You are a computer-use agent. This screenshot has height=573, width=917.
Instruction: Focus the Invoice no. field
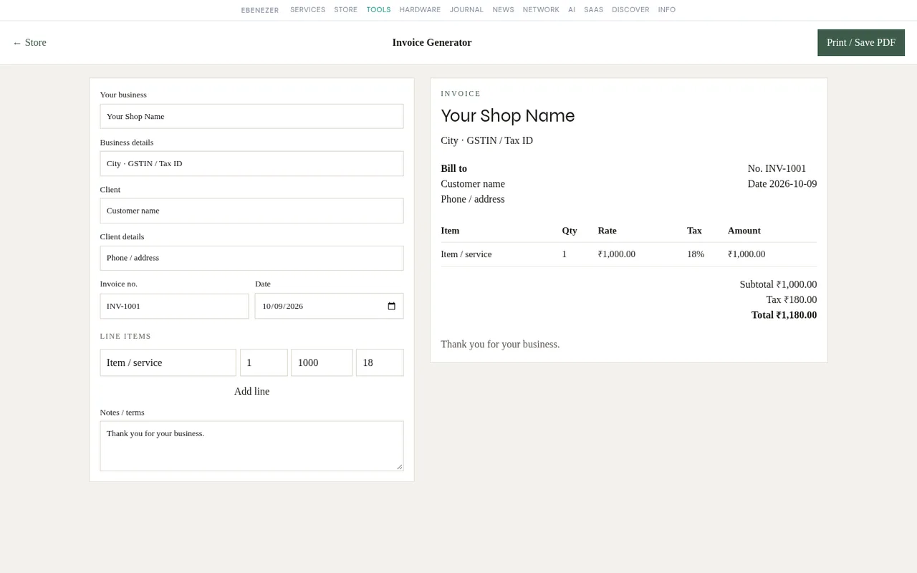point(174,306)
